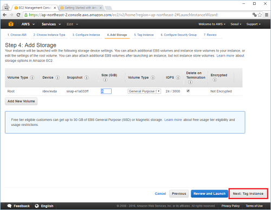
Task: Go to step 6 Configure Security Group
Action: coord(179,35)
